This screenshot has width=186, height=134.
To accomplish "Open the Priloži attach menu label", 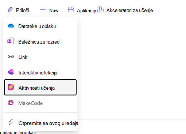I will [23, 10].
